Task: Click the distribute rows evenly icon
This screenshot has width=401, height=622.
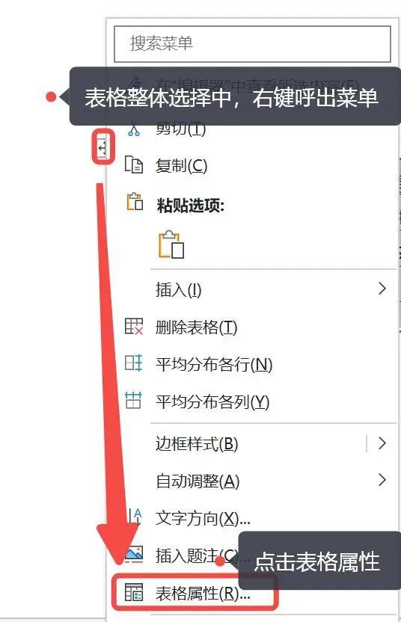Action: [x=133, y=363]
